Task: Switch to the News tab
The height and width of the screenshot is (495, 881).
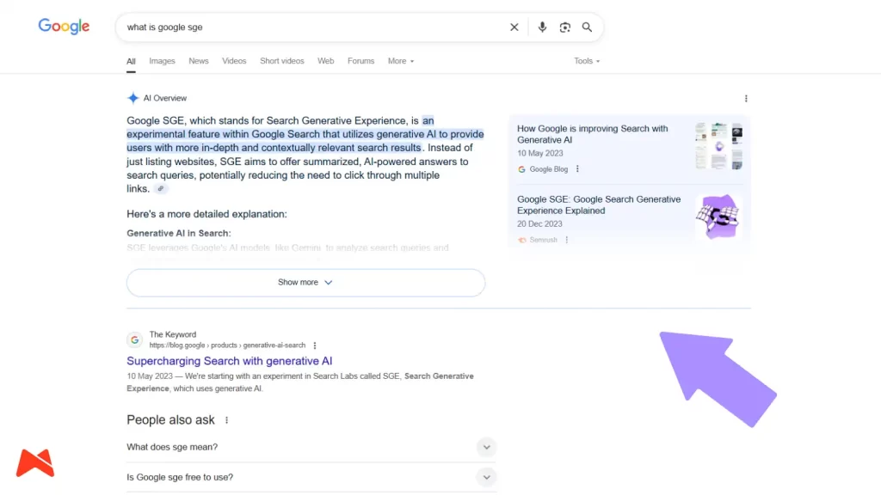Action: [199, 61]
